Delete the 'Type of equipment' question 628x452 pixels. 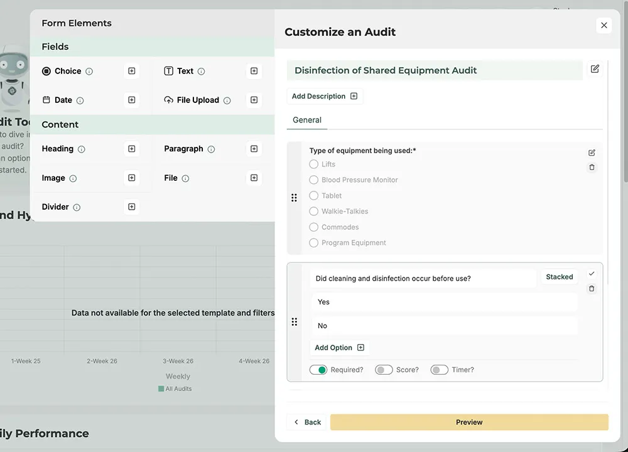(592, 168)
